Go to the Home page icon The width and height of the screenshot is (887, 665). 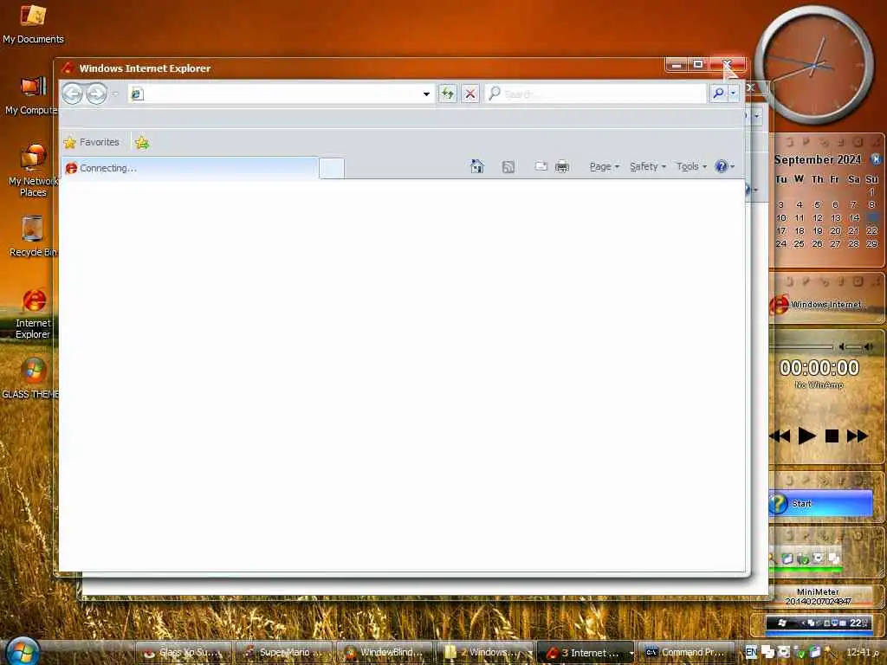477,166
